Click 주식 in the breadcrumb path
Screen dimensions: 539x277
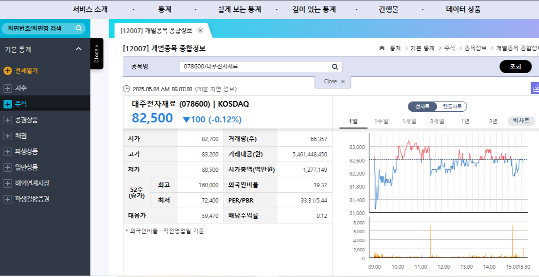tap(449, 48)
